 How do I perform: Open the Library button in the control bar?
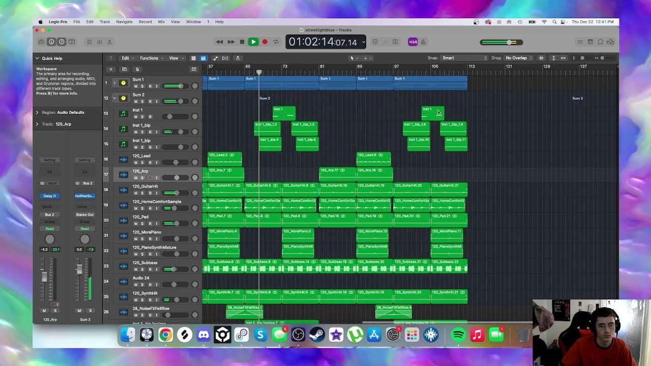coord(41,42)
